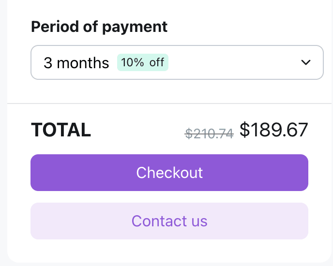Click left edge of the Checkout button
The image size is (333, 266).
click(36, 173)
